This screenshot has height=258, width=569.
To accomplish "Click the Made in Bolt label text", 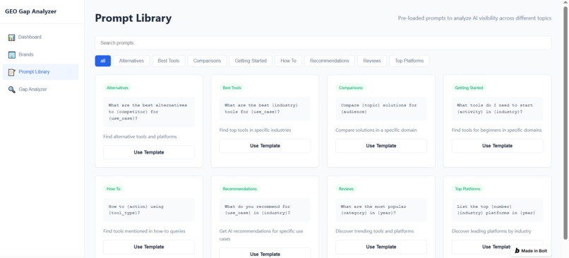I will click(x=534, y=251).
